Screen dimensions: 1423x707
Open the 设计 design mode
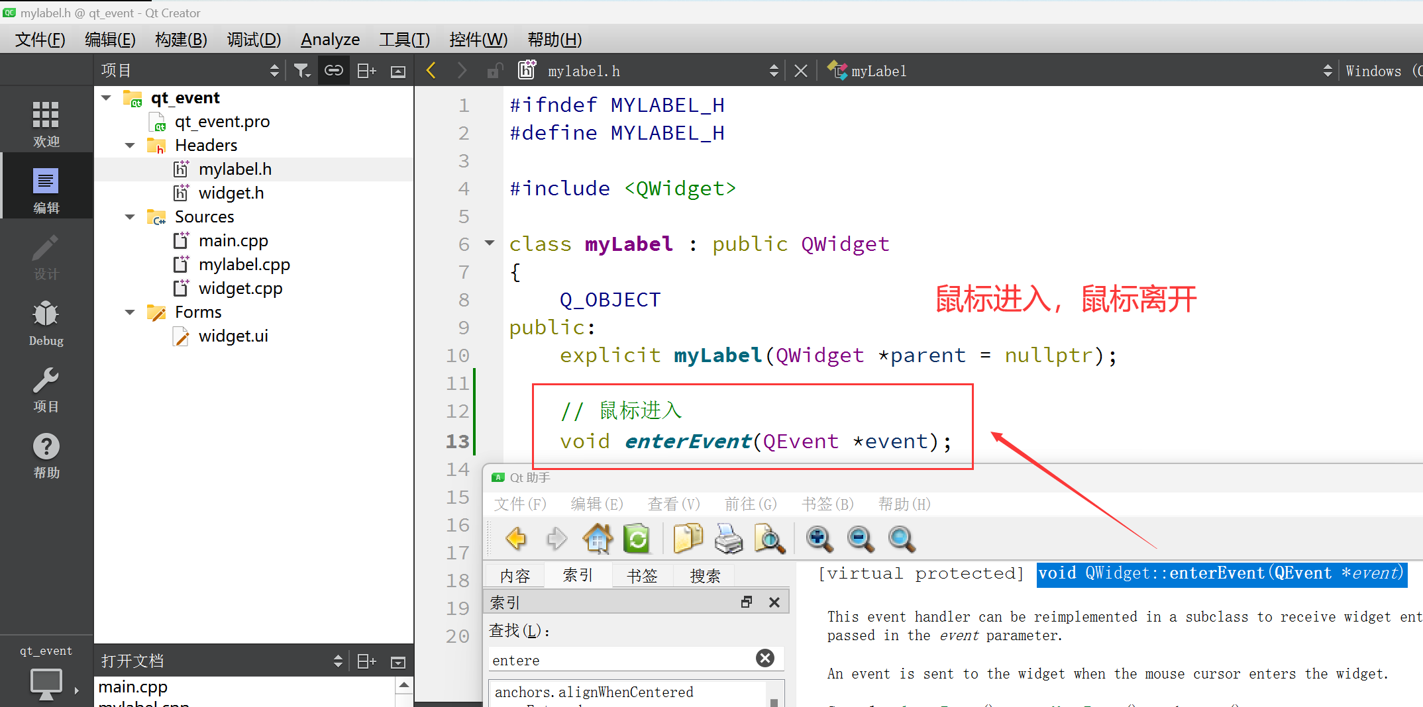click(x=46, y=256)
